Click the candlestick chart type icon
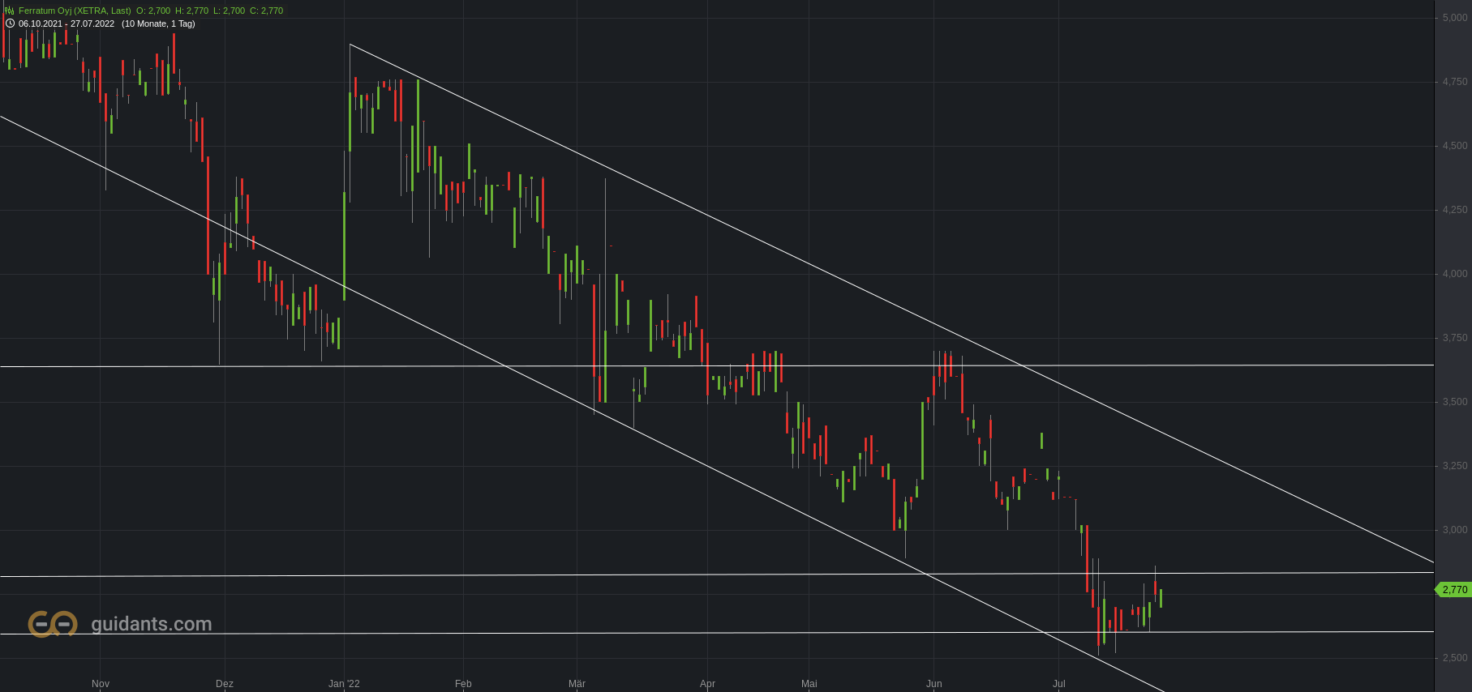1472x692 pixels. click(10, 11)
